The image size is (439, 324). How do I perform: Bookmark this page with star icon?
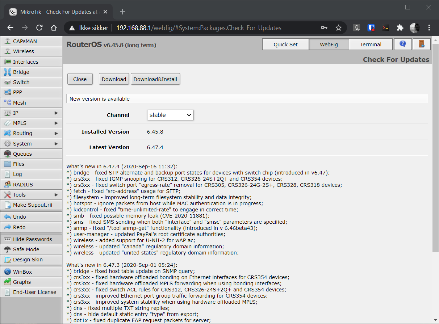pos(338,28)
